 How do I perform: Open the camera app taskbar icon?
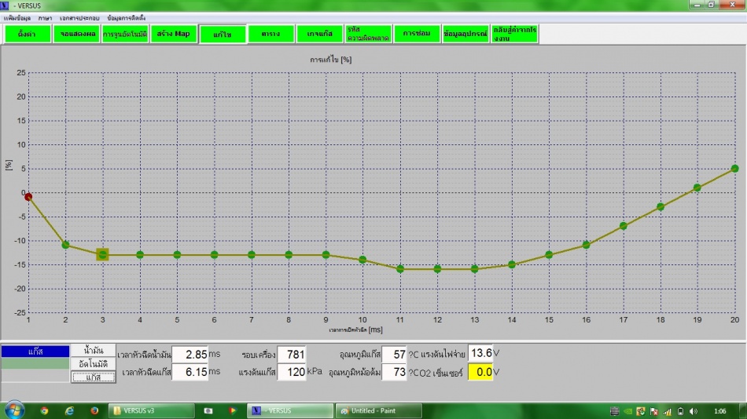(208, 411)
